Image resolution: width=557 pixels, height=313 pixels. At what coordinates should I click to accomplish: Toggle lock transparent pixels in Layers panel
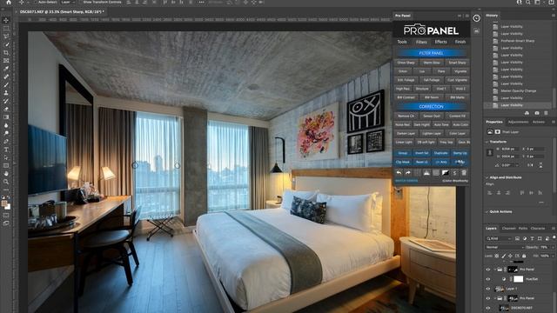coord(497,256)
